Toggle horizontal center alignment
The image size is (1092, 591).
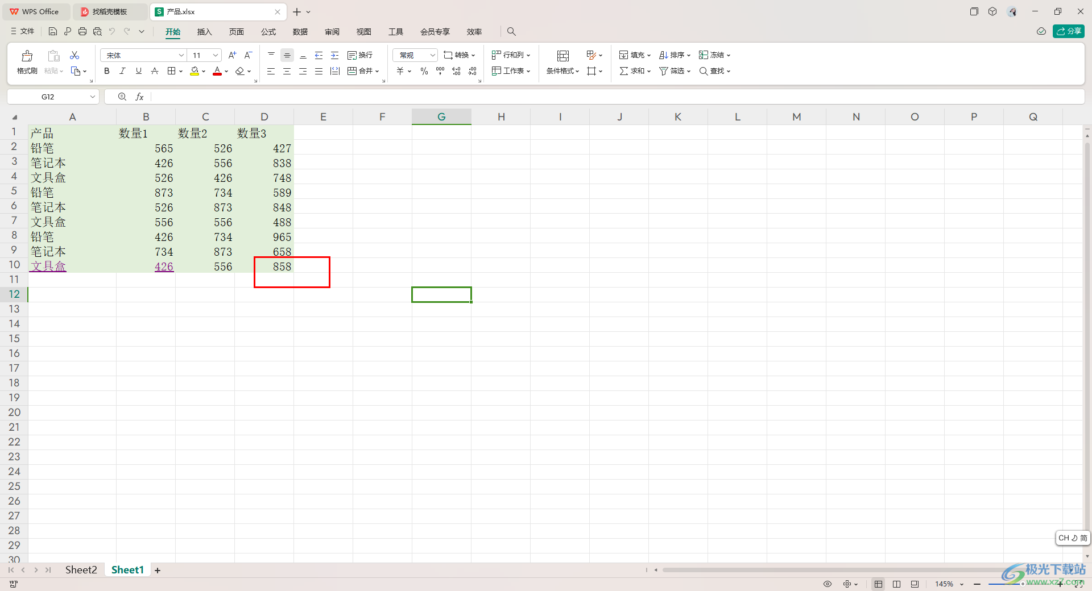(x=287, y=71)
